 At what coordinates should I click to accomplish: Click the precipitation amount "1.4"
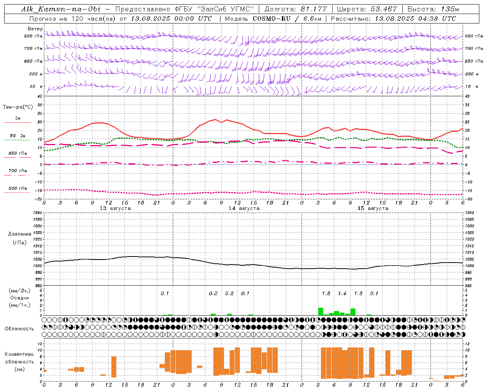[x=342, y=293]
